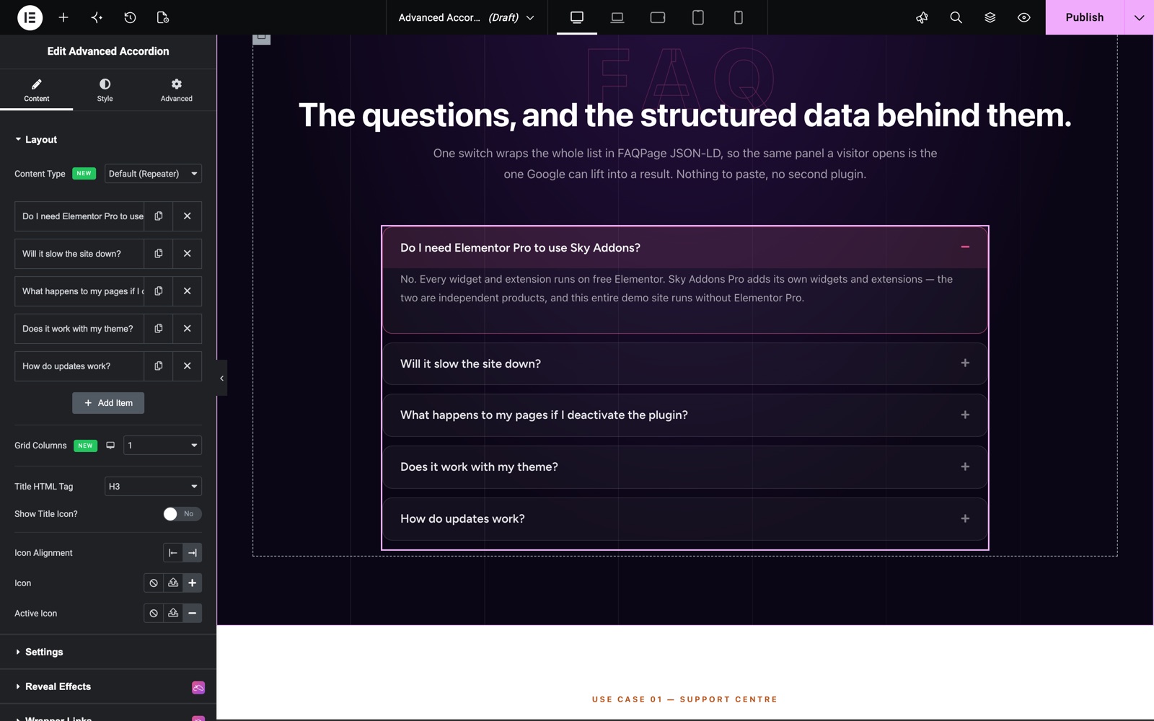
Task: Click the Publish button
Action: pos(1085,17)
